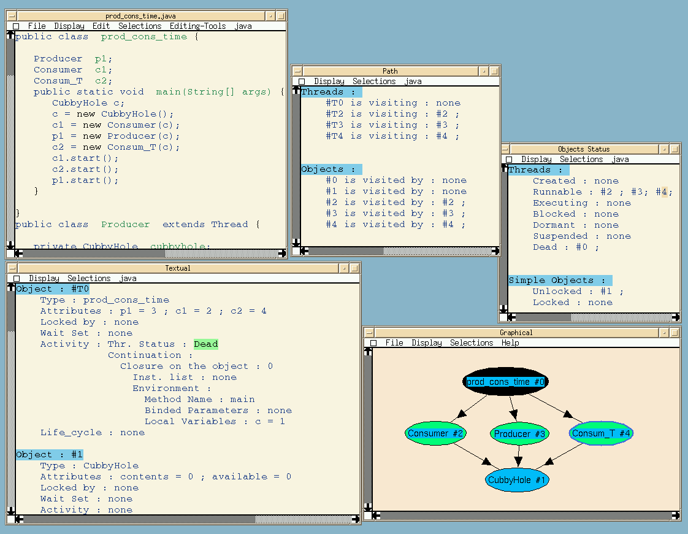
Task: Open Display menu in Graphical window
Action: [427, 343]
